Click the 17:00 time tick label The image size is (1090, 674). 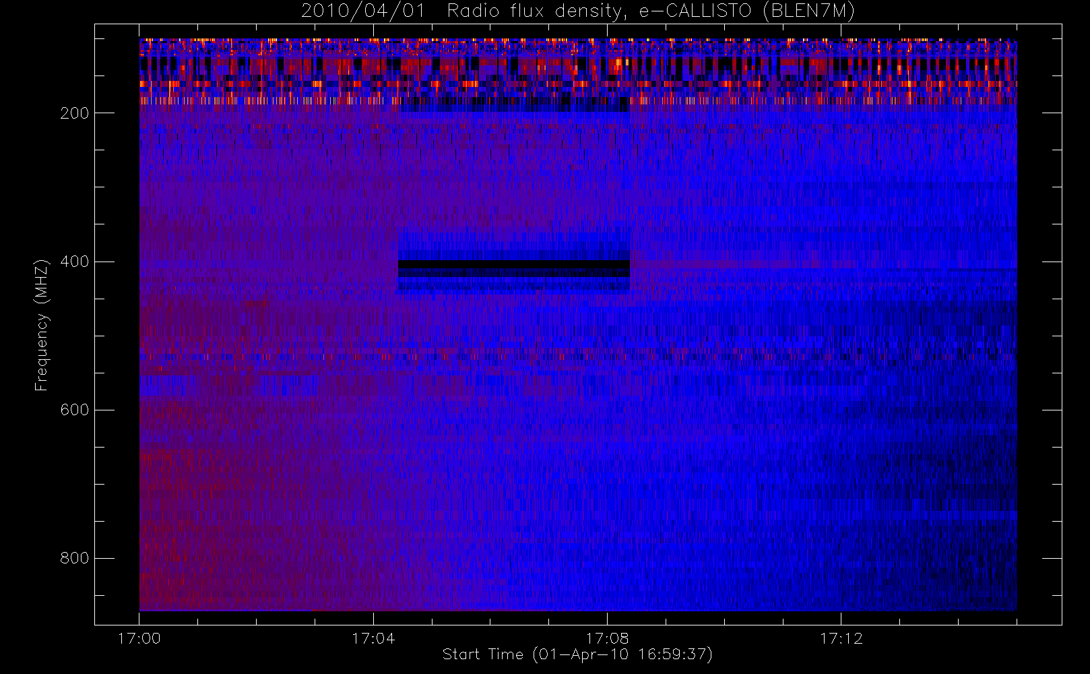139,638
